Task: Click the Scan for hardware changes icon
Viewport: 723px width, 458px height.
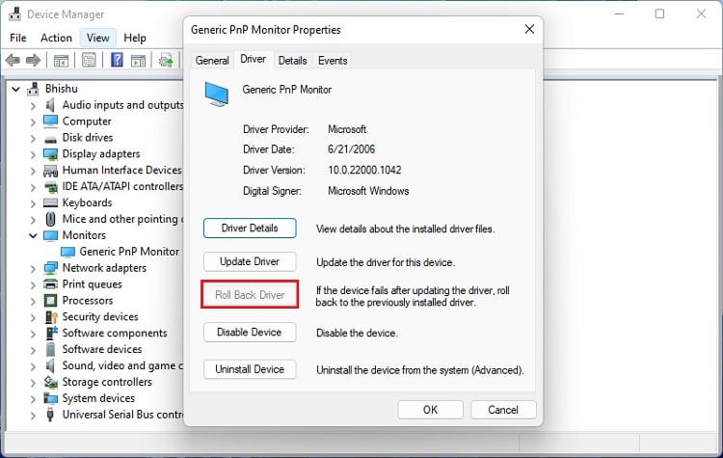Action: coord(166,61)
